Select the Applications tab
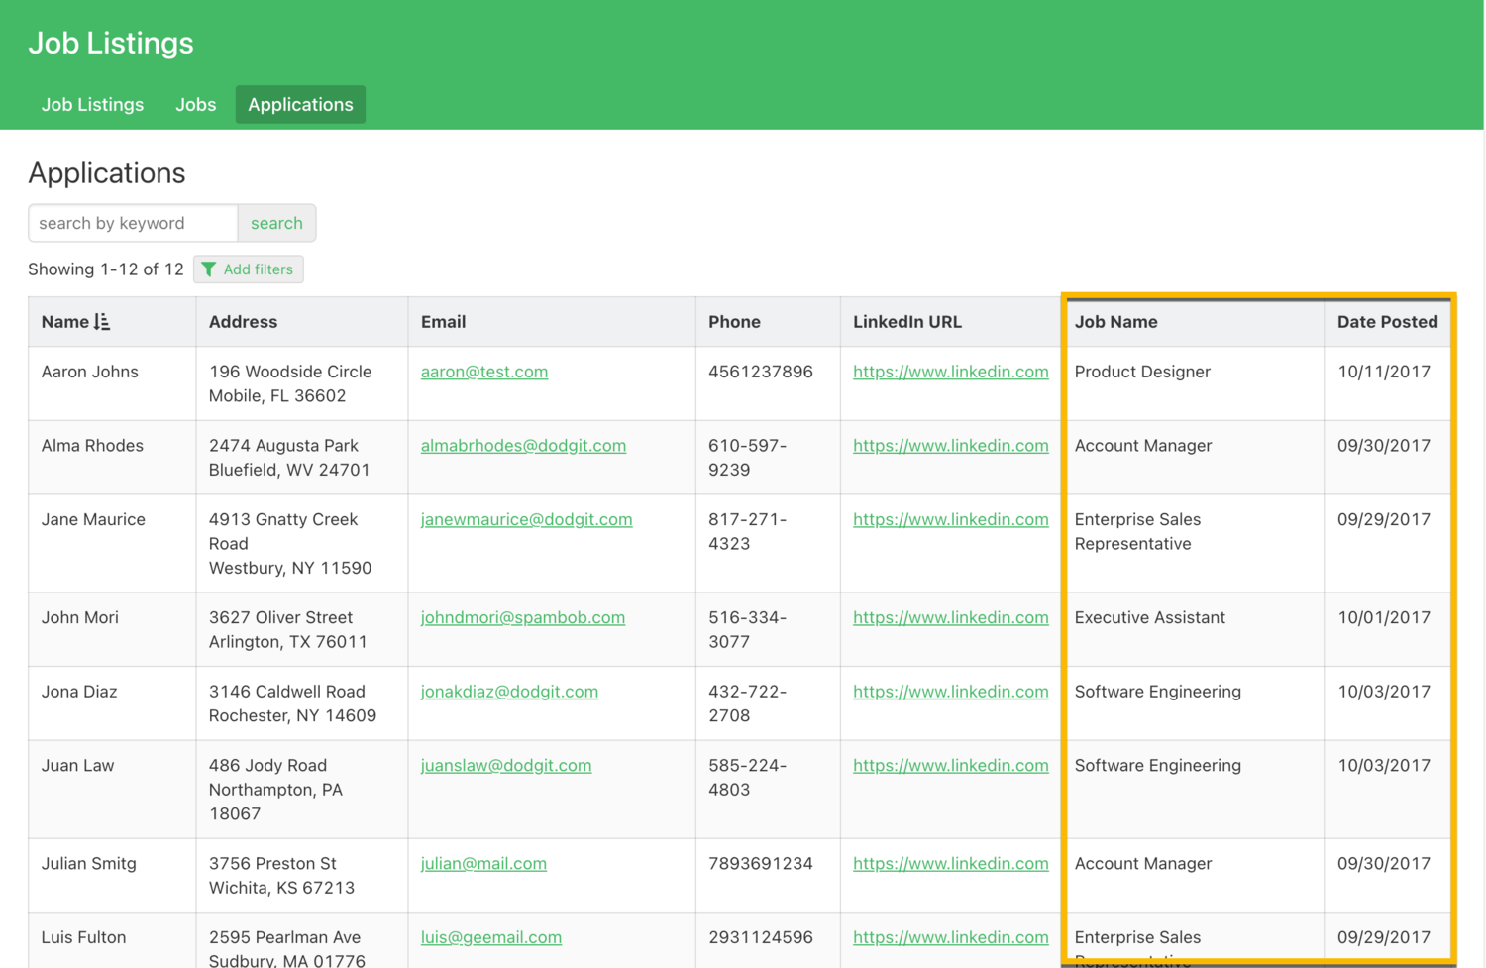The image size is (1486, 968). point(300,105)
